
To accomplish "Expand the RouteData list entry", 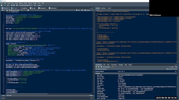I will (96, 71).
